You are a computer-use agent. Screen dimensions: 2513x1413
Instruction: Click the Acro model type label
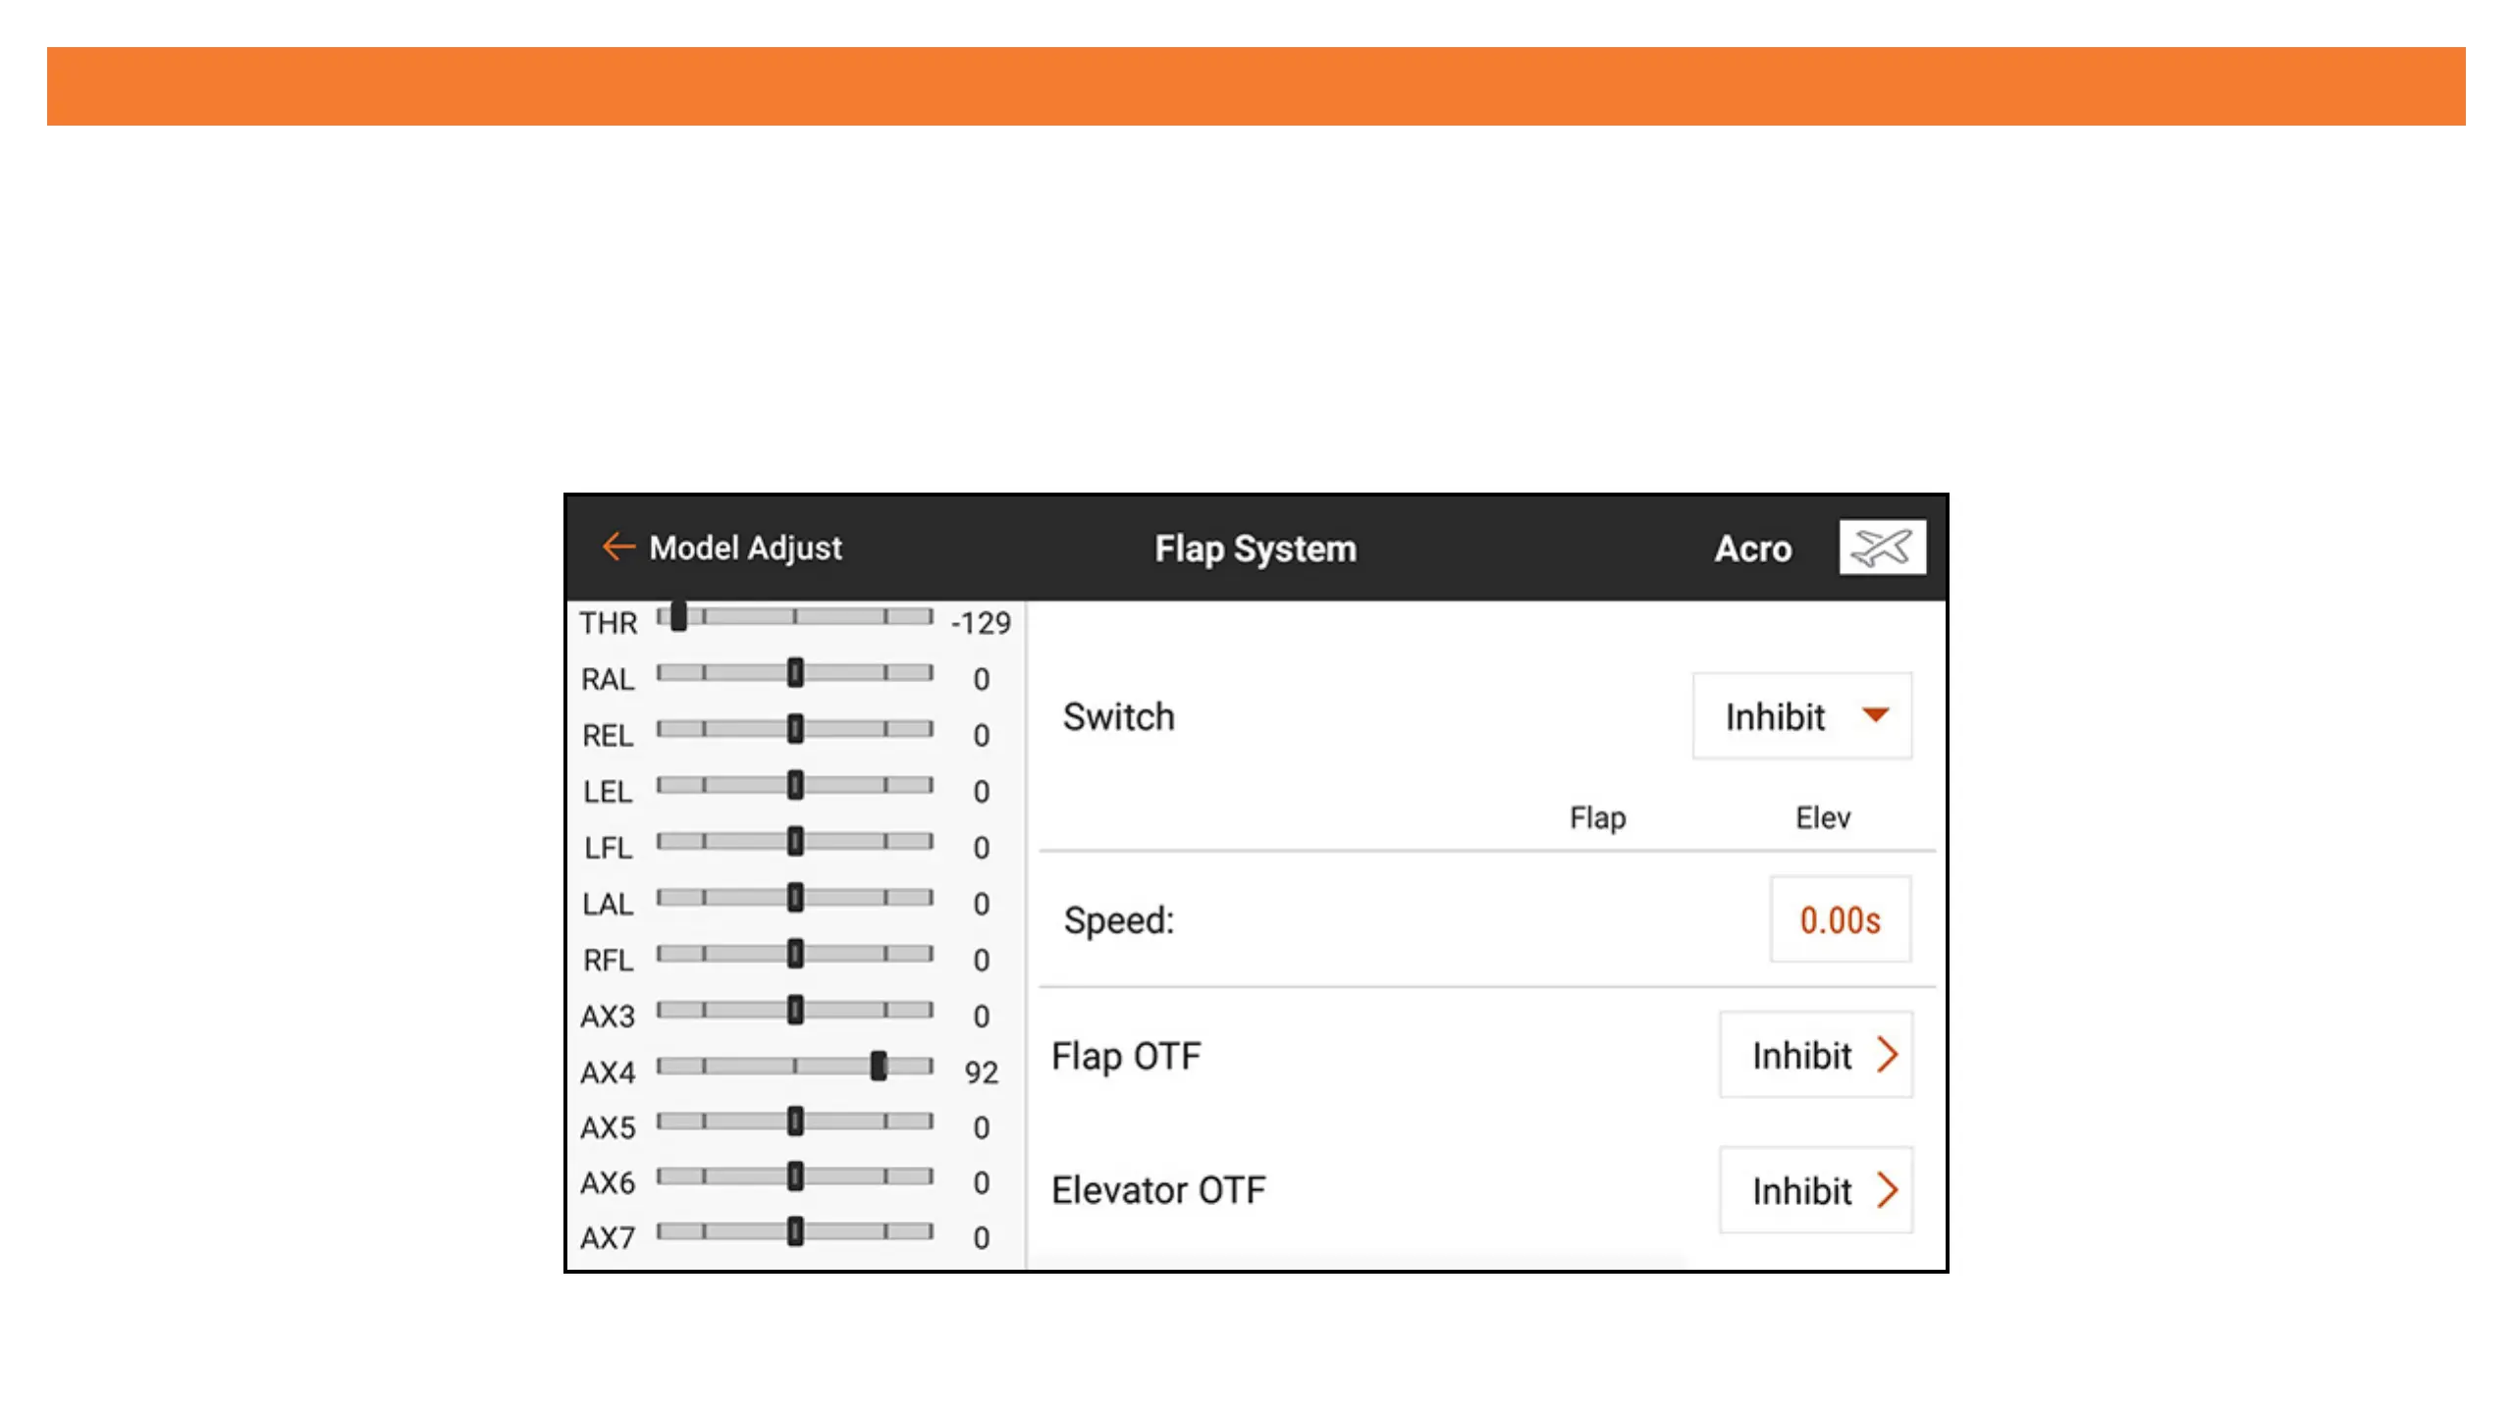1753,549
